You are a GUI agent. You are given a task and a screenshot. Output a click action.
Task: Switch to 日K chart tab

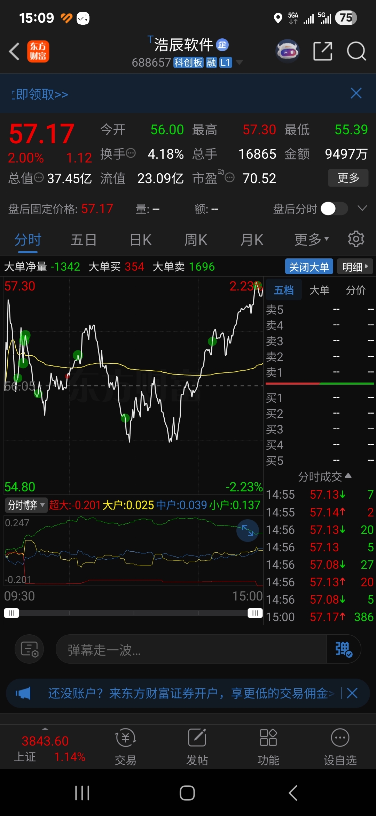tap(140, 240)
